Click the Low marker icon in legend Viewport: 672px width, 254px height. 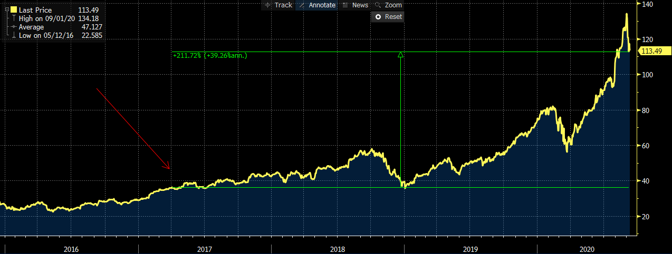click(x=14, y=35)
